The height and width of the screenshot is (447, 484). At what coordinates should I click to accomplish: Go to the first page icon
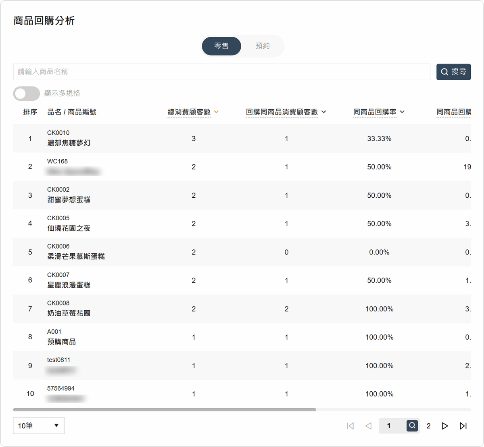pos(350,426)
